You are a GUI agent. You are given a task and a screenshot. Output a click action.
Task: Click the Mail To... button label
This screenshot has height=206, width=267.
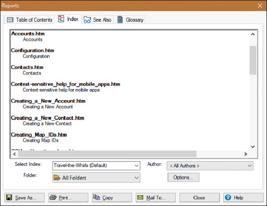coord(156,198)
